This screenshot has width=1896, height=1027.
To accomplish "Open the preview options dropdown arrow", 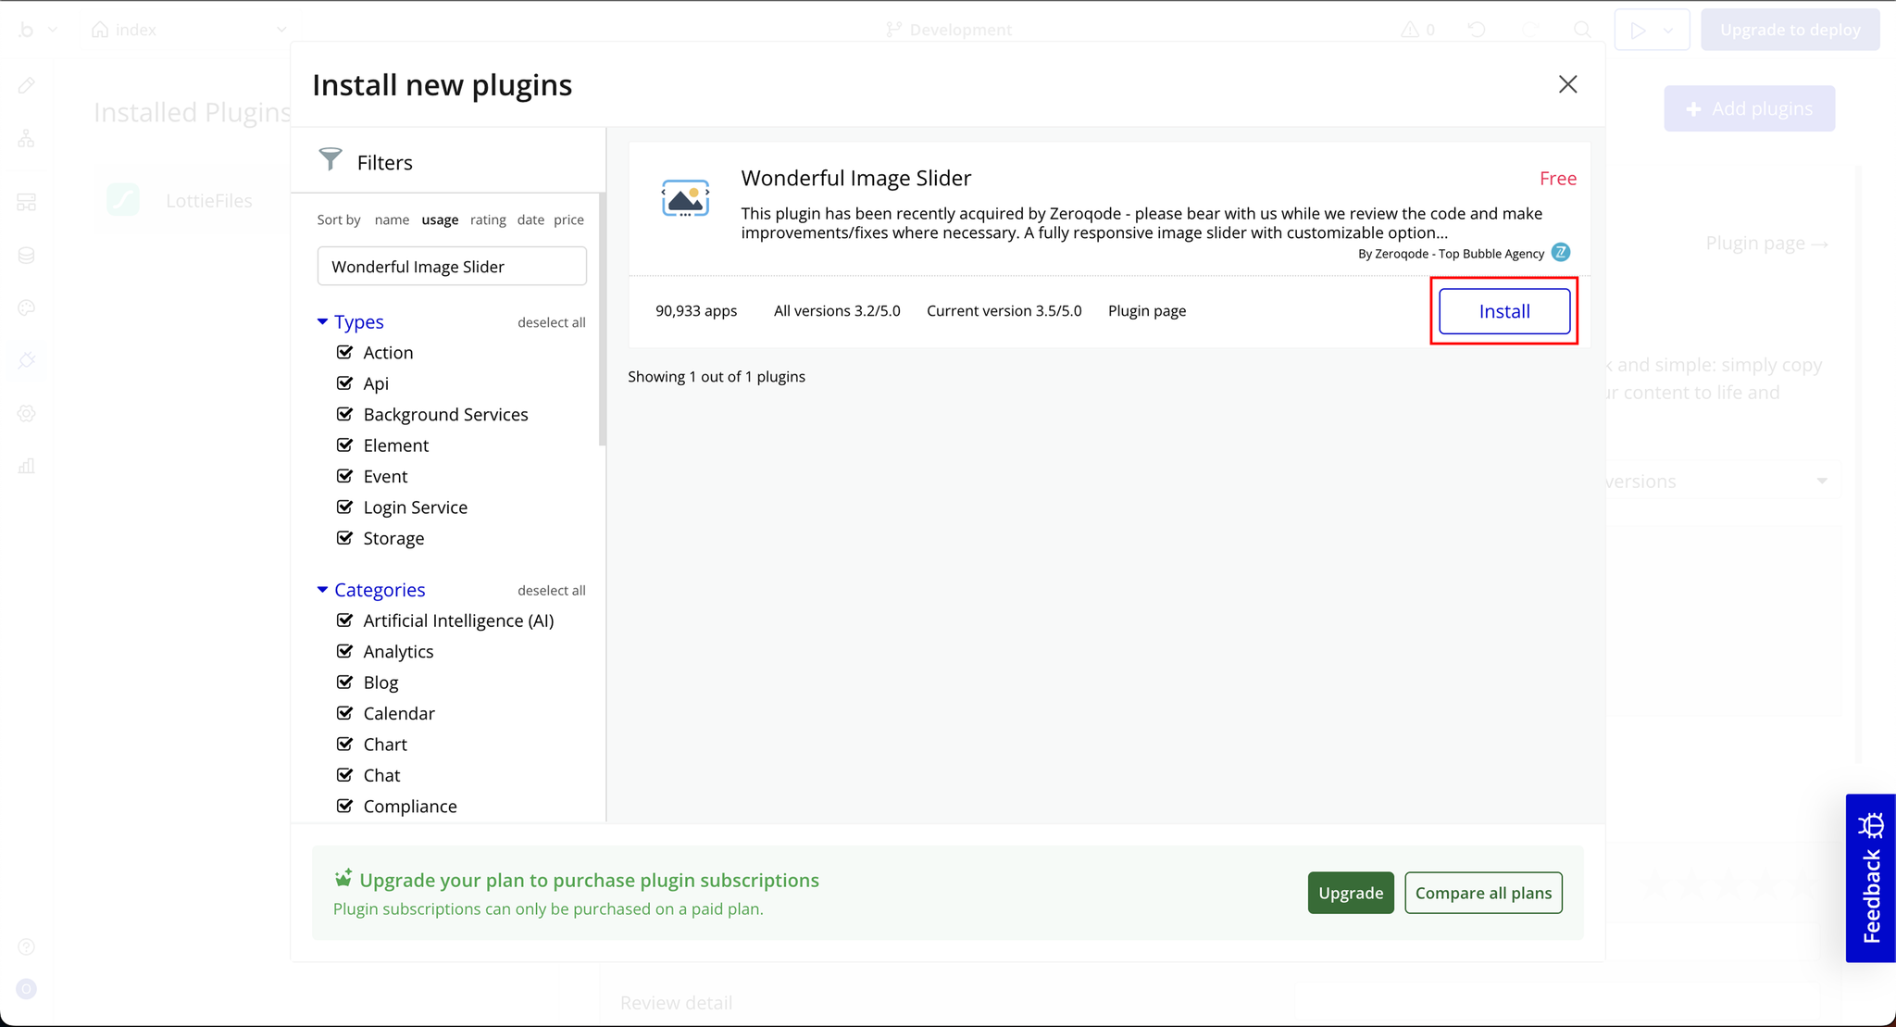I will (1668, 30).
